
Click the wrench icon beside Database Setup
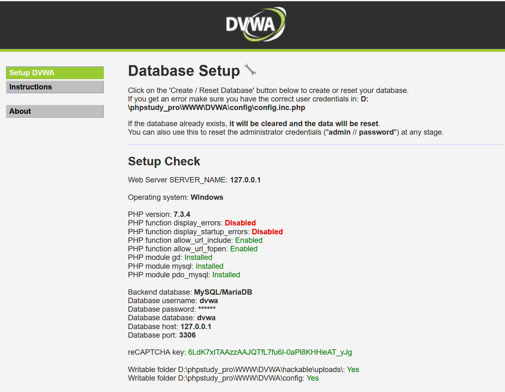[x=250, y=70]
